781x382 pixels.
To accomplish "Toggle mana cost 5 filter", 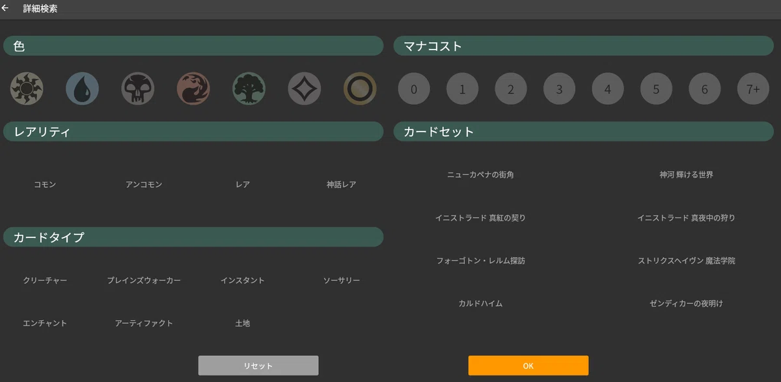I will point(656,89).
